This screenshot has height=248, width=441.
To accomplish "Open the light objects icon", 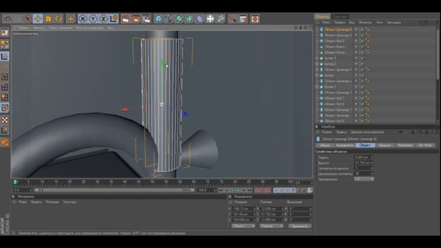I will click(x=220, y=19).
